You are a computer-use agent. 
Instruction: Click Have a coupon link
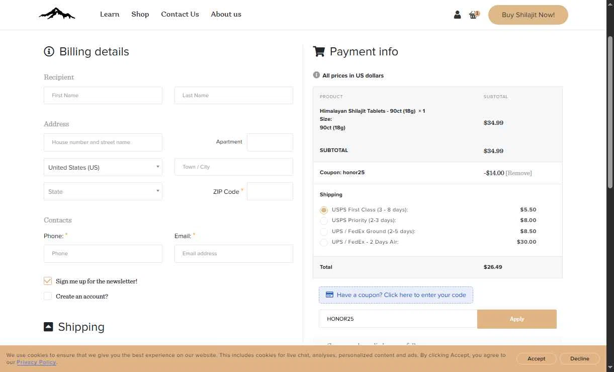(x=396, y=295)
